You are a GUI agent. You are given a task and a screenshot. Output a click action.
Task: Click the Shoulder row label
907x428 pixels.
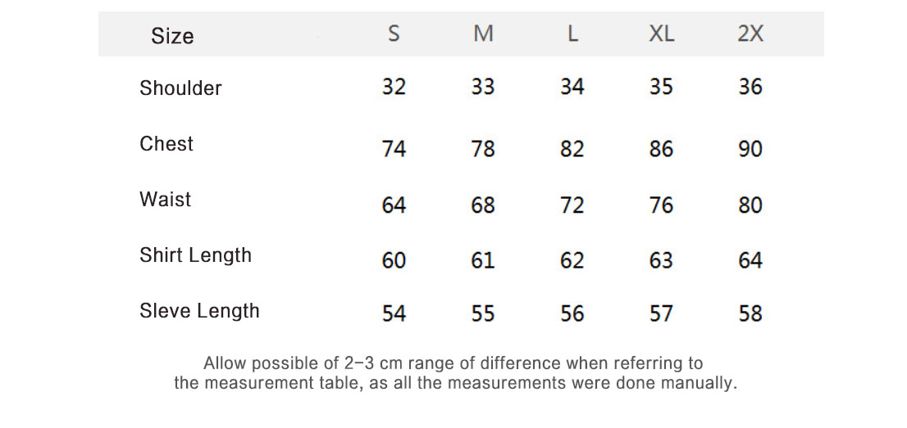pyautogui.click(x=180, y=88)
